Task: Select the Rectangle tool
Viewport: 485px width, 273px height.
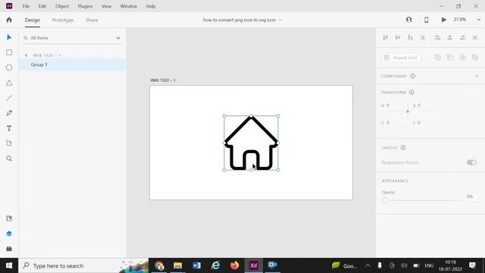Action: click(9, 52)
